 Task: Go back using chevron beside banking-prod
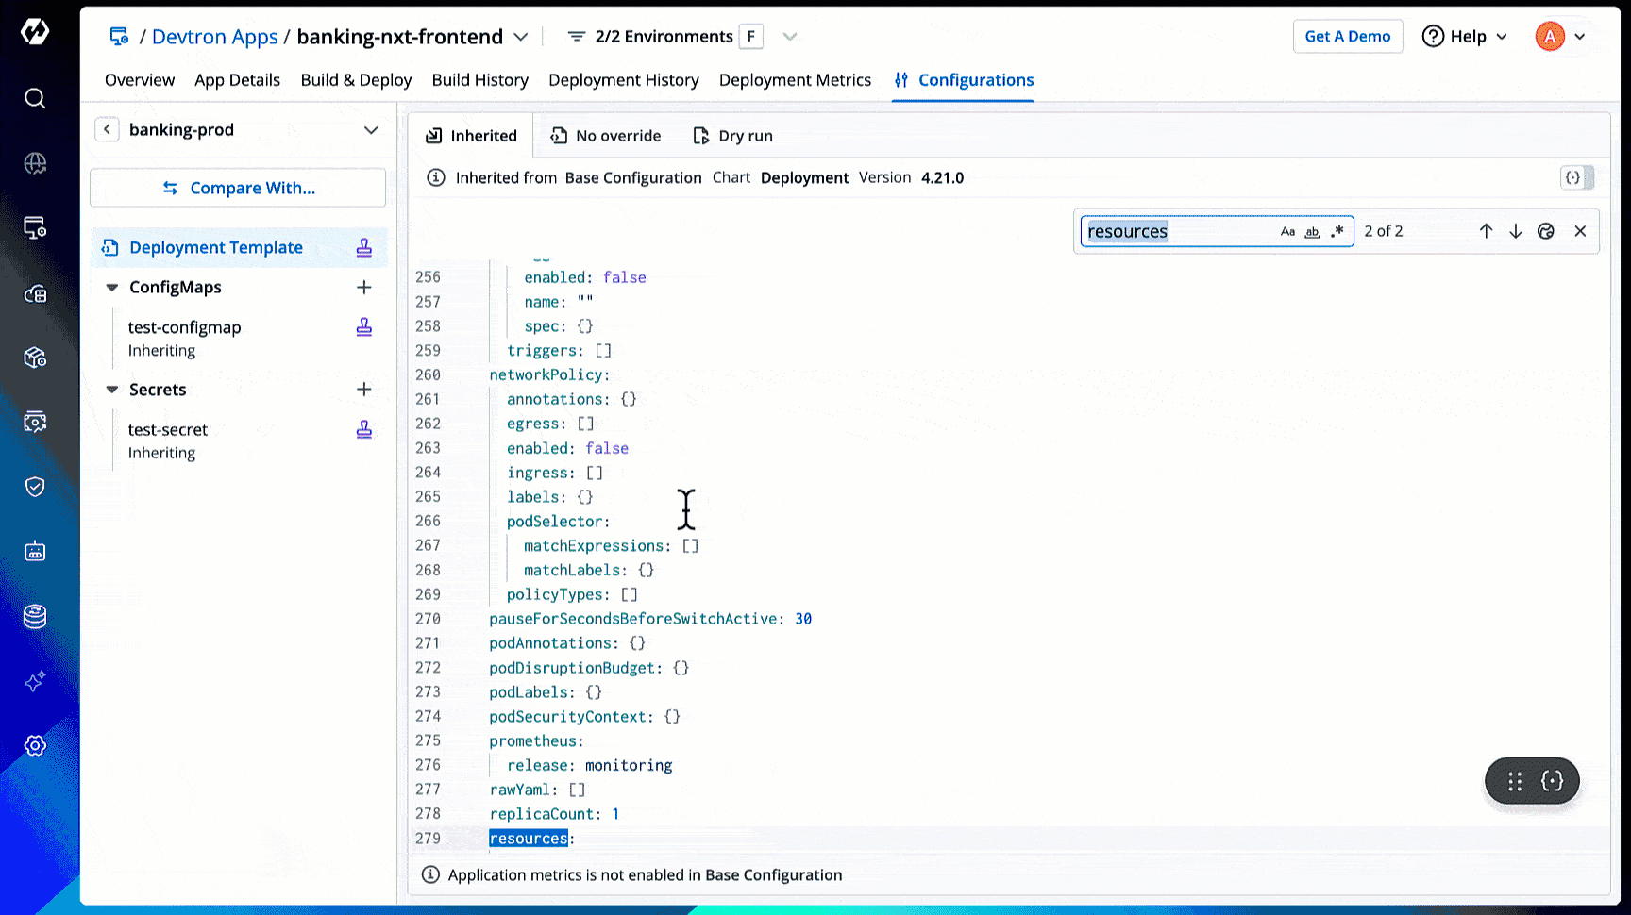click(x=108, y=130)
